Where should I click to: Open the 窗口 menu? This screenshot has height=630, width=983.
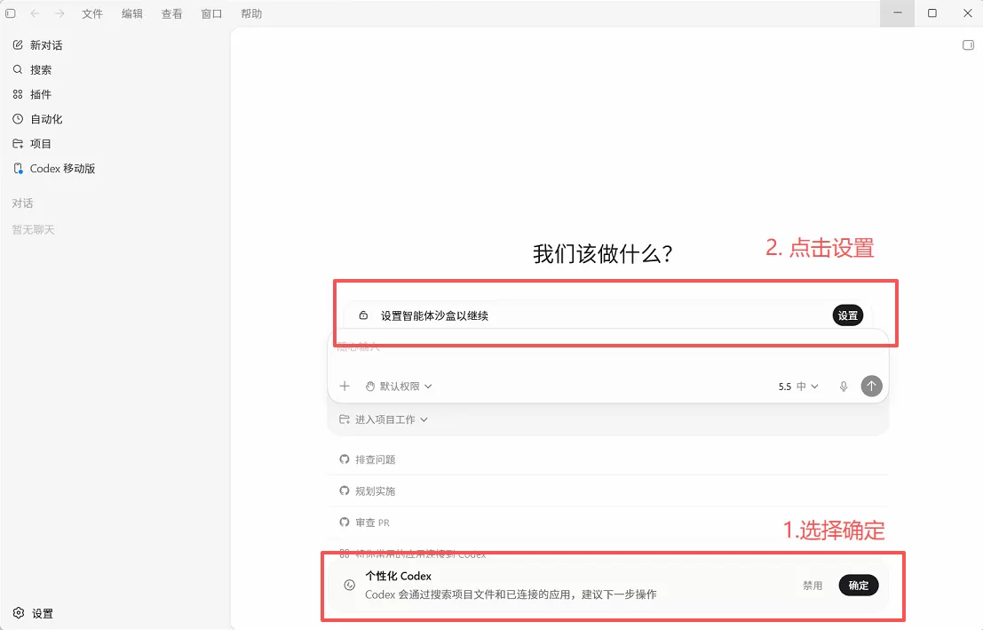point(211,14)
